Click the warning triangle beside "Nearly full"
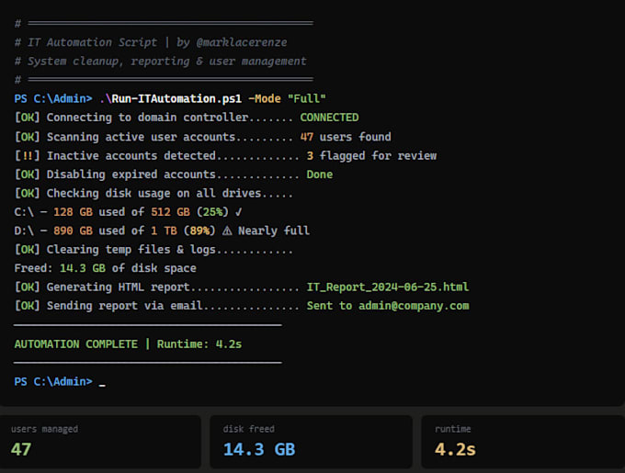Image resolution: width=625 pixels, height=473 pixels. [x=227, y=231]
